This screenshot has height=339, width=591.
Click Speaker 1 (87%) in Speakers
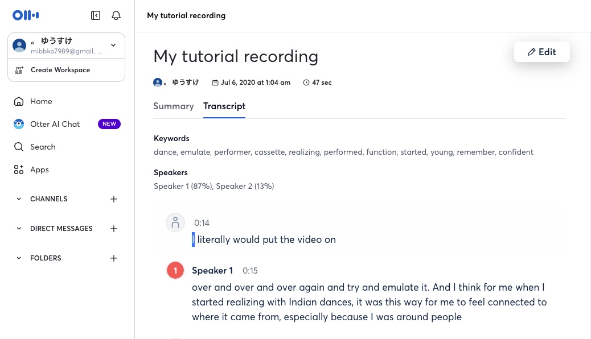[x=183, y=186]
